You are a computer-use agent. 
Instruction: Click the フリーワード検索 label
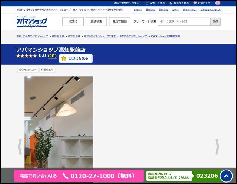point(144,21)
